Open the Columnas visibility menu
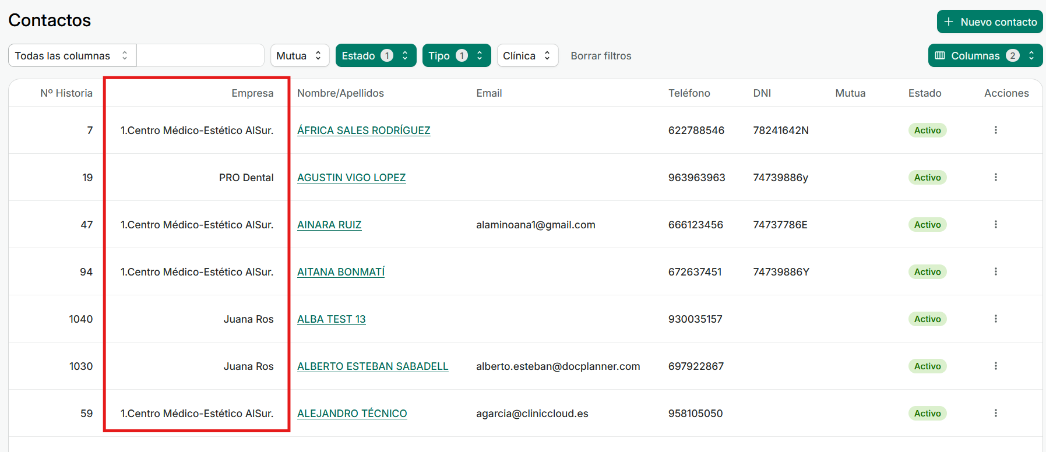 point(985,55)
